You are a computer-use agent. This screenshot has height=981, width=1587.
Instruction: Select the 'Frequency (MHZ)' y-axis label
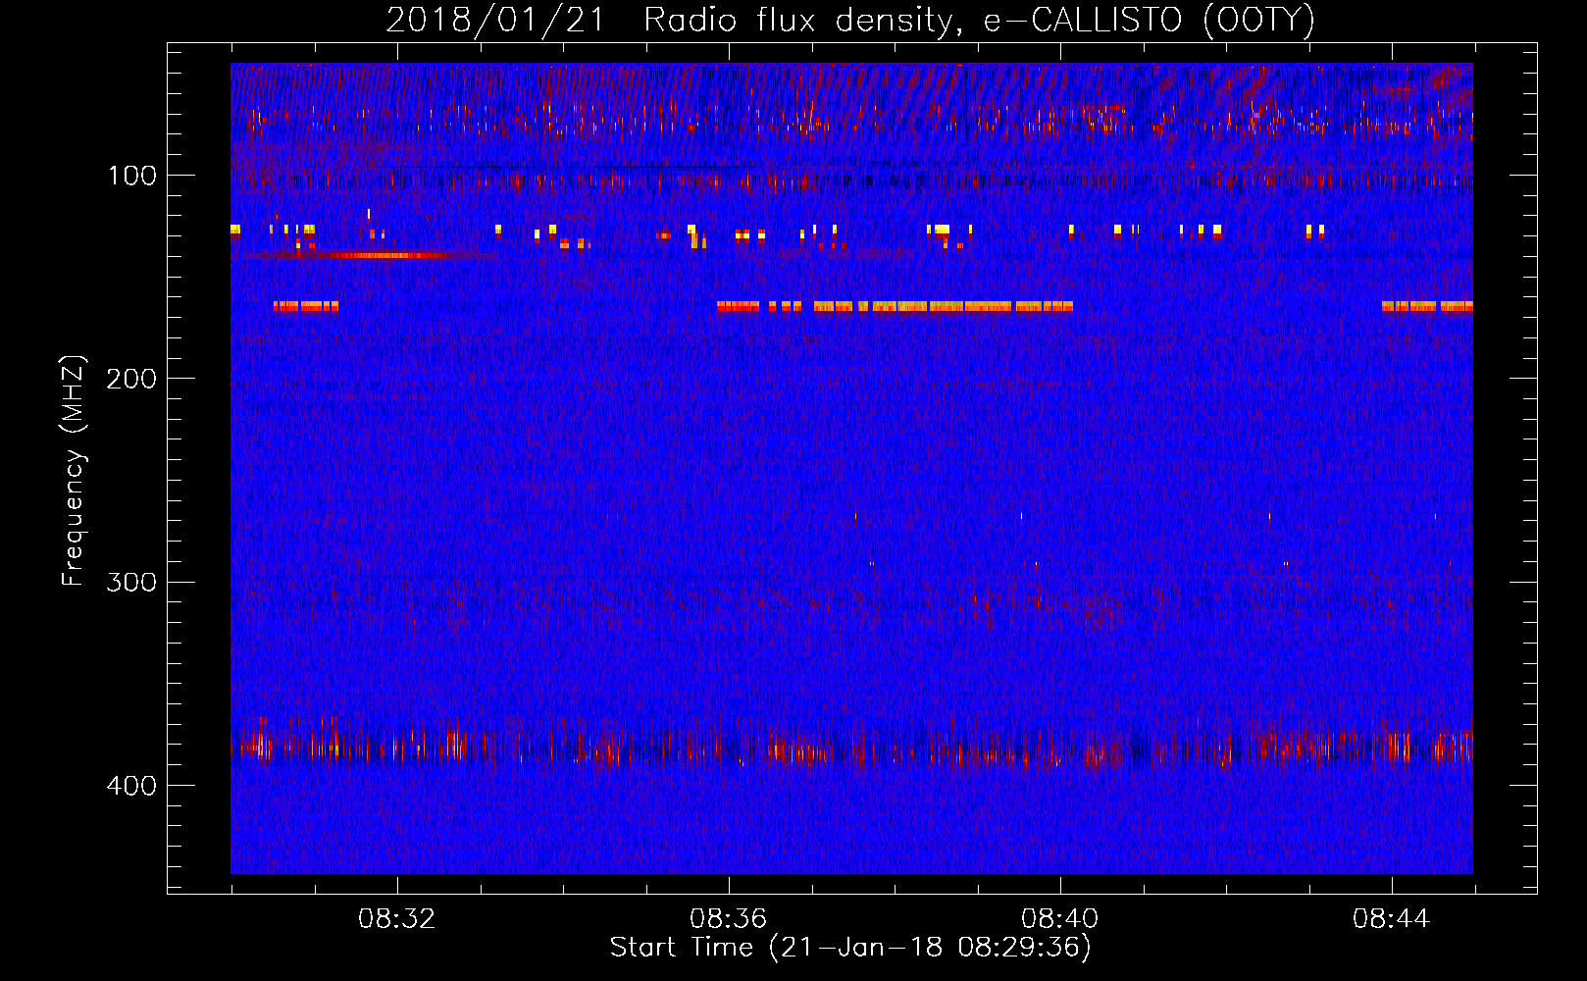point(74,471)
